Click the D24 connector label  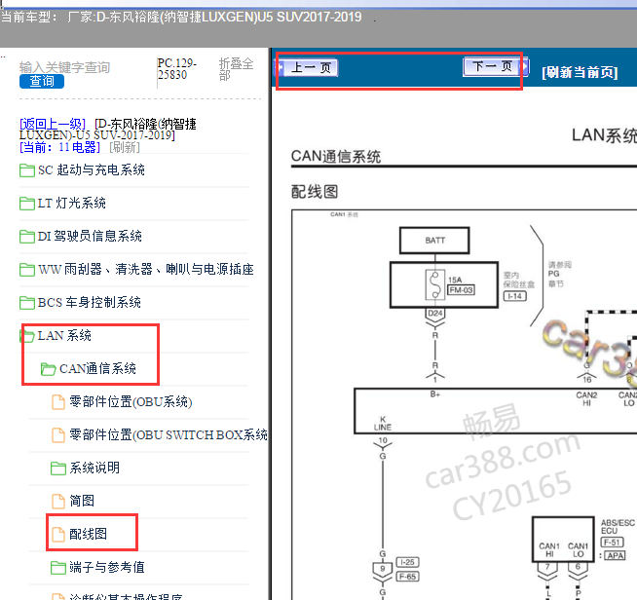[434, 314]
